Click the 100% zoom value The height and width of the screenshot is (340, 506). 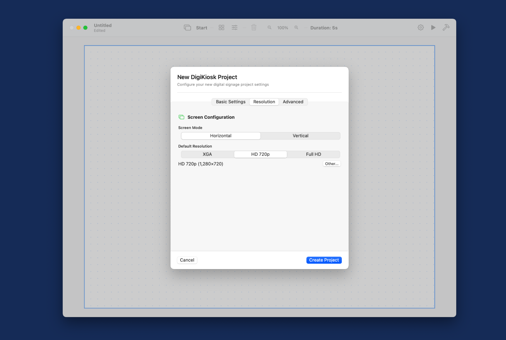pos(283,28)
